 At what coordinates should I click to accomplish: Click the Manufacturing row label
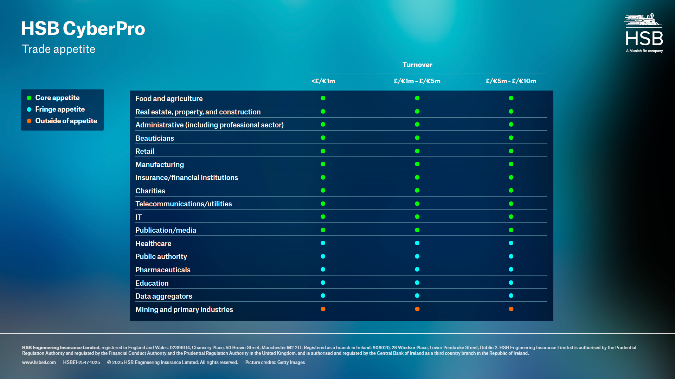click(160, 165)
